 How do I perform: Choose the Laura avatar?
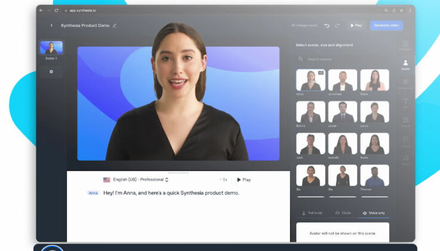(x=374, y=112)
